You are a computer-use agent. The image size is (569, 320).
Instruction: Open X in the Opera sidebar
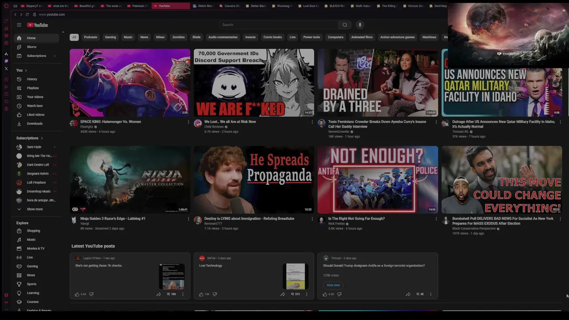coord(6,68)
